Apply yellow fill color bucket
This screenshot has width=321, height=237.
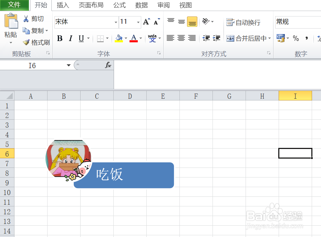point(119,38)
